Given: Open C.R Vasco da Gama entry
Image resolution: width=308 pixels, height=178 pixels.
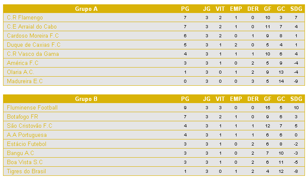Looking at the screenshot, I should click(x=33, y=54).
